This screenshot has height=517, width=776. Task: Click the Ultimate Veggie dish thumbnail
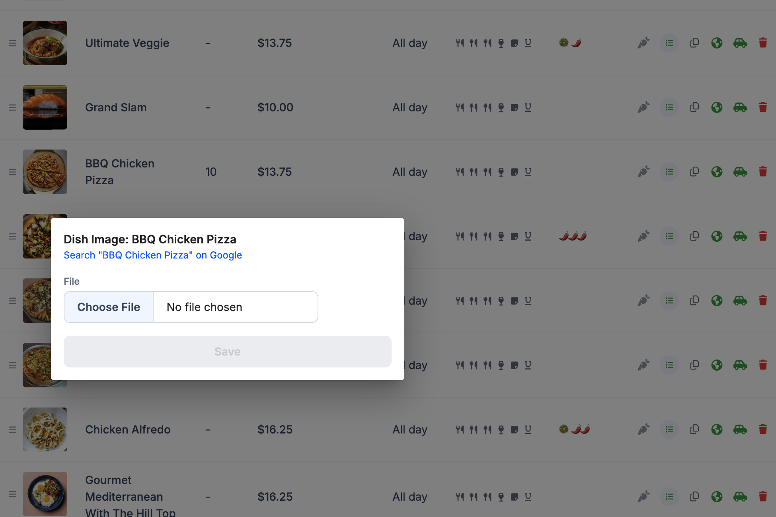pyautogui.click(x=45, y=43)
